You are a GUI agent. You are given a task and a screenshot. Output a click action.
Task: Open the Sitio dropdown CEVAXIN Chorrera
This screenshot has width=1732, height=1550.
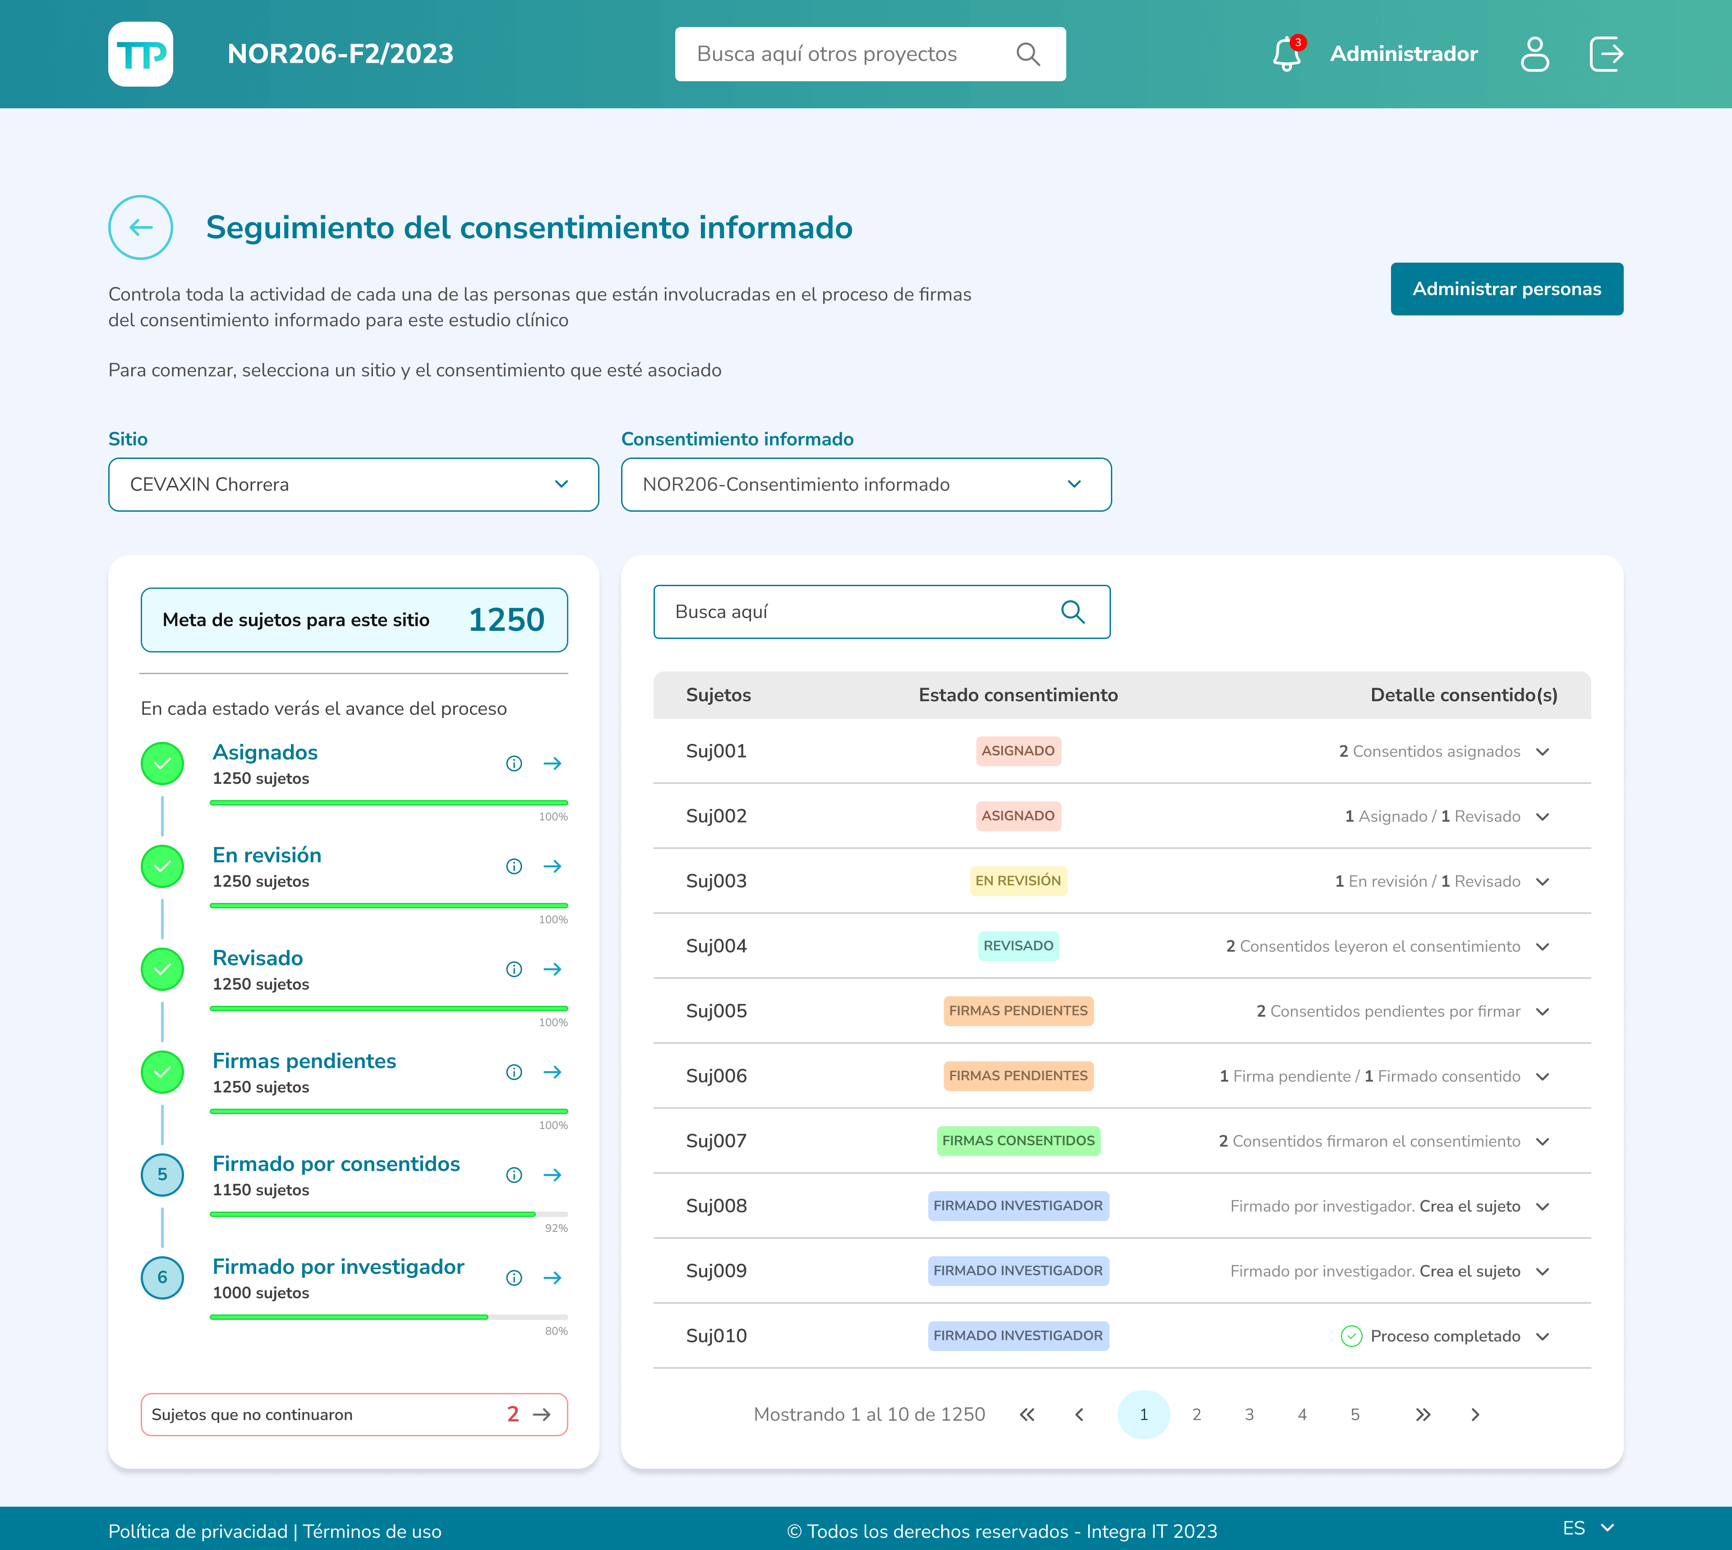[x=353, y=485]
